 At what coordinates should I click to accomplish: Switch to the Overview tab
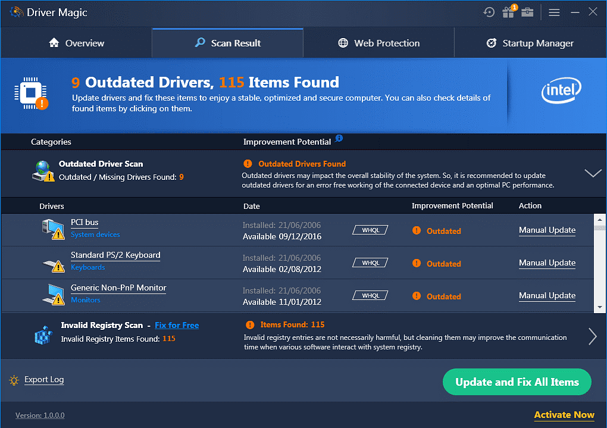[76, 43]
